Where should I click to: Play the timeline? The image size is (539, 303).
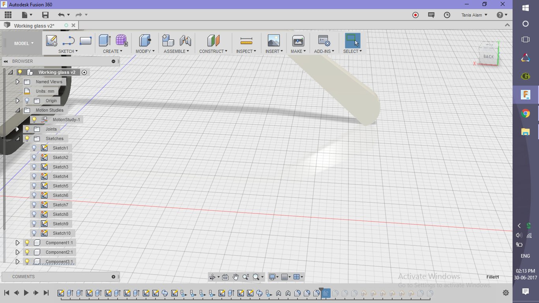click(x=26, y=293)
